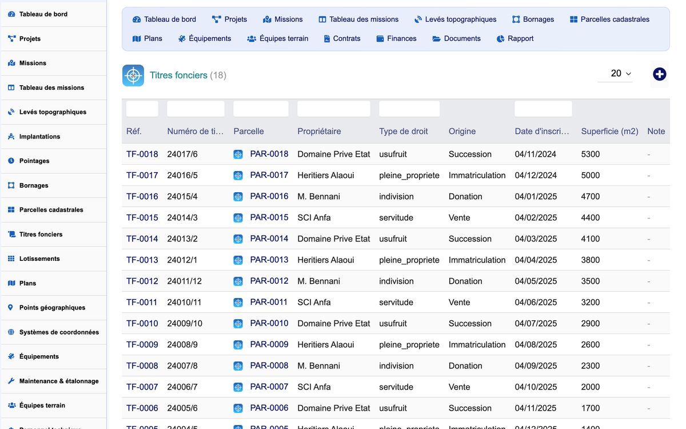Open record TF-0007 link
Image resolution: width=686 pixels, height=429 pixels.
pos(142,387)
